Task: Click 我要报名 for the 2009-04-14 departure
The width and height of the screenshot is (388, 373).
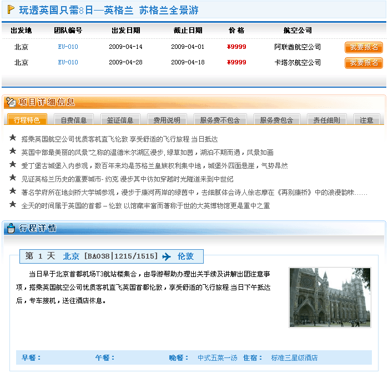Action: pyautogui.click(x=364, y=47)
